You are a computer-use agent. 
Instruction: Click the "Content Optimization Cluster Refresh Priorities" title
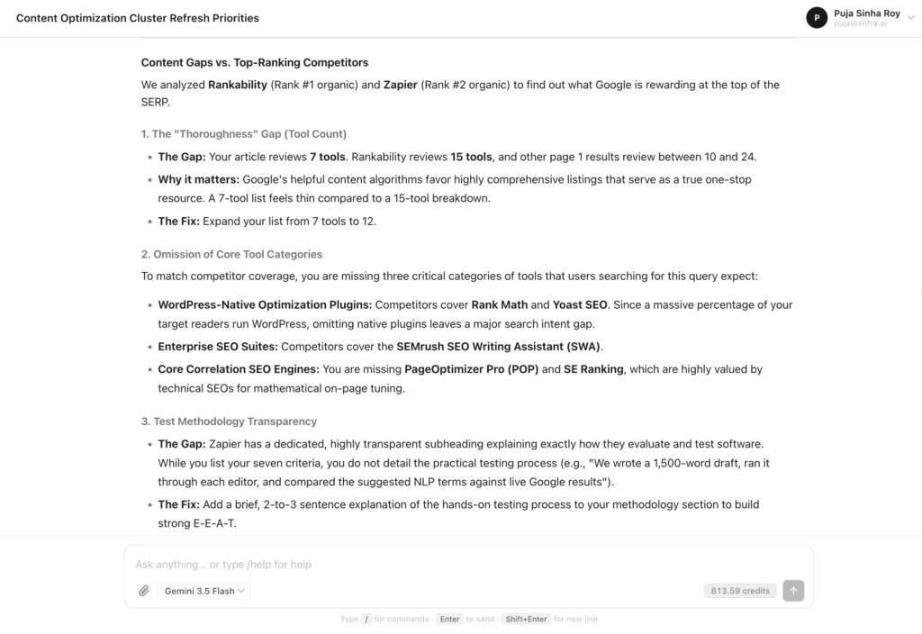138,18
